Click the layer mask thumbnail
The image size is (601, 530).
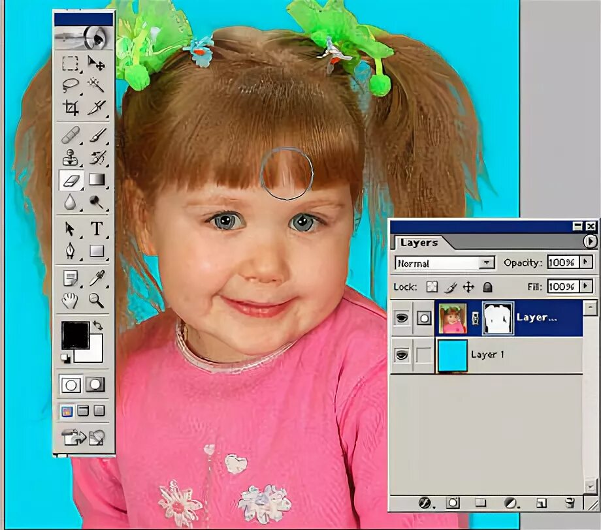point(498,318)
